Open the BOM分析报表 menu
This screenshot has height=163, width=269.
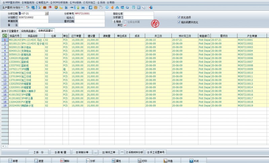[60, 2]
